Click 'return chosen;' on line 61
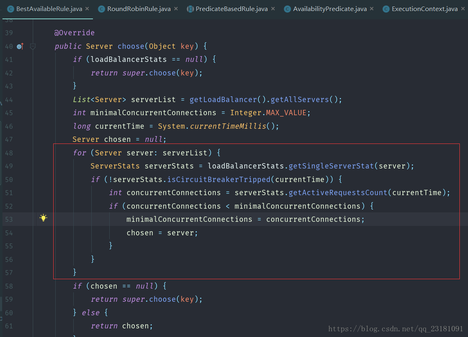The height and width of the screenshot is (337, 468). (x=122, y=326)
